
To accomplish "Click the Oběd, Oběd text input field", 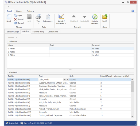I will click(50, 79).
